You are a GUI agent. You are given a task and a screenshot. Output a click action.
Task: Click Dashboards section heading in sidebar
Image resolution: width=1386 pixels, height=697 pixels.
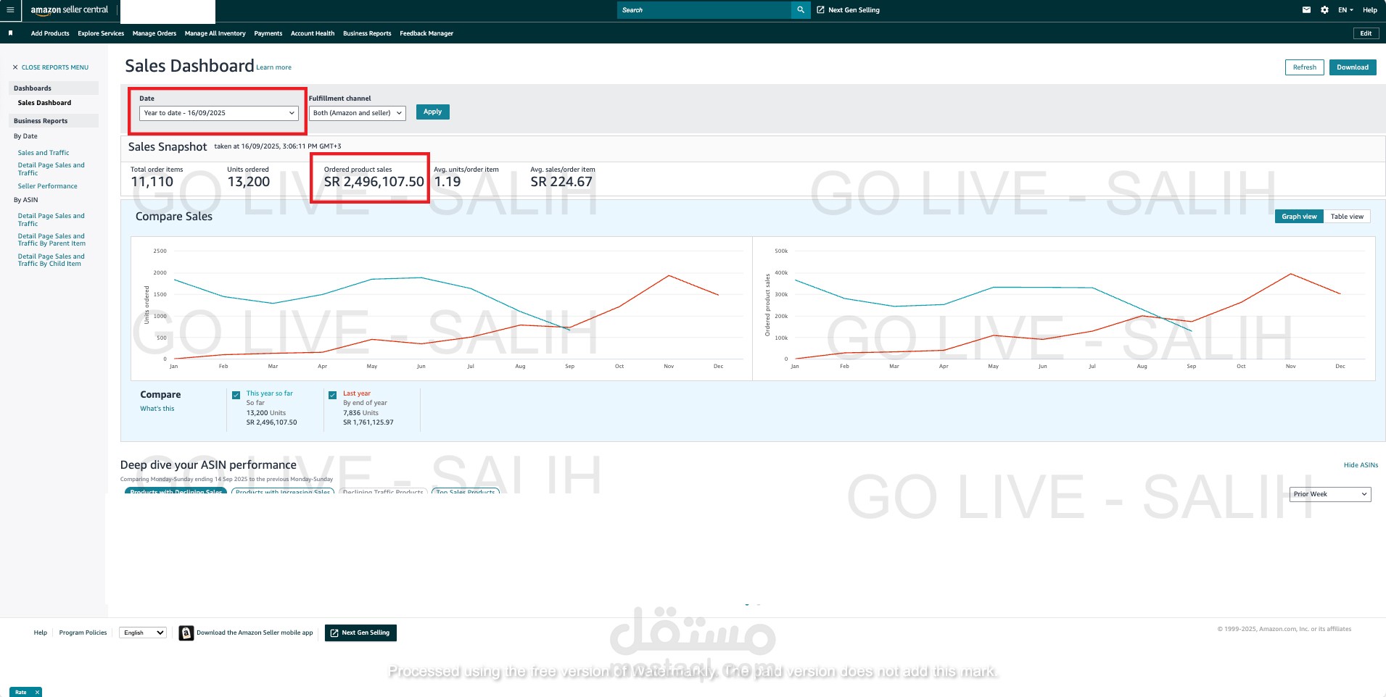point(33,88)
